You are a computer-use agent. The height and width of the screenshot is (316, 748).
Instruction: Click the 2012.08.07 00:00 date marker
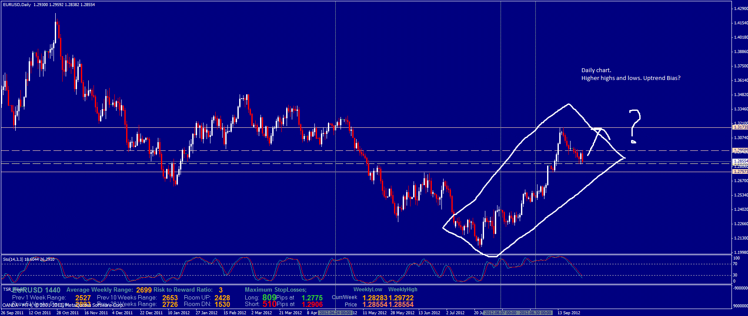coord(500,313)
